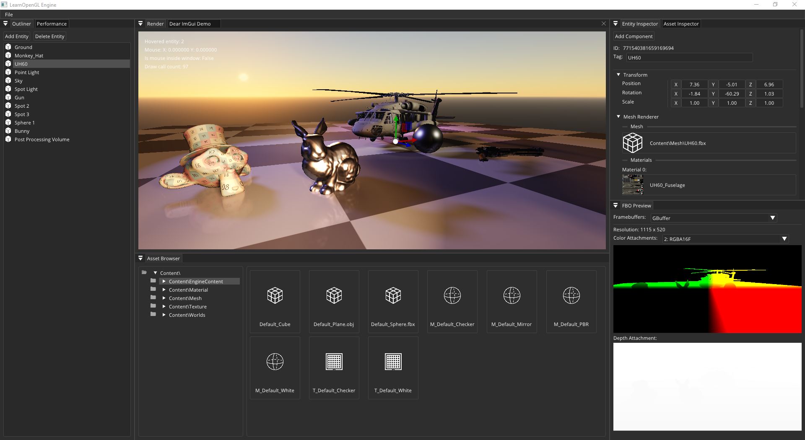Expand the Content\Texture tree node
The image size is (805, 440).
(x=164, y=306)
